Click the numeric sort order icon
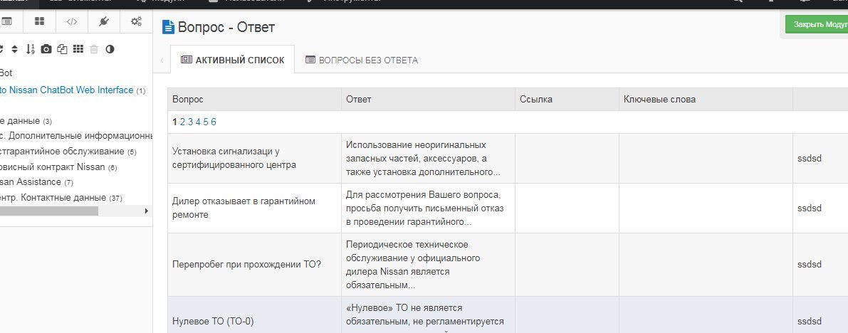Screen dimensions: 848x333 pos(31,49)
